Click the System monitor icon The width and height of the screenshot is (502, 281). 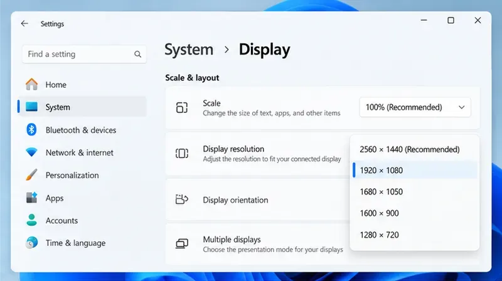coord(31,107)
